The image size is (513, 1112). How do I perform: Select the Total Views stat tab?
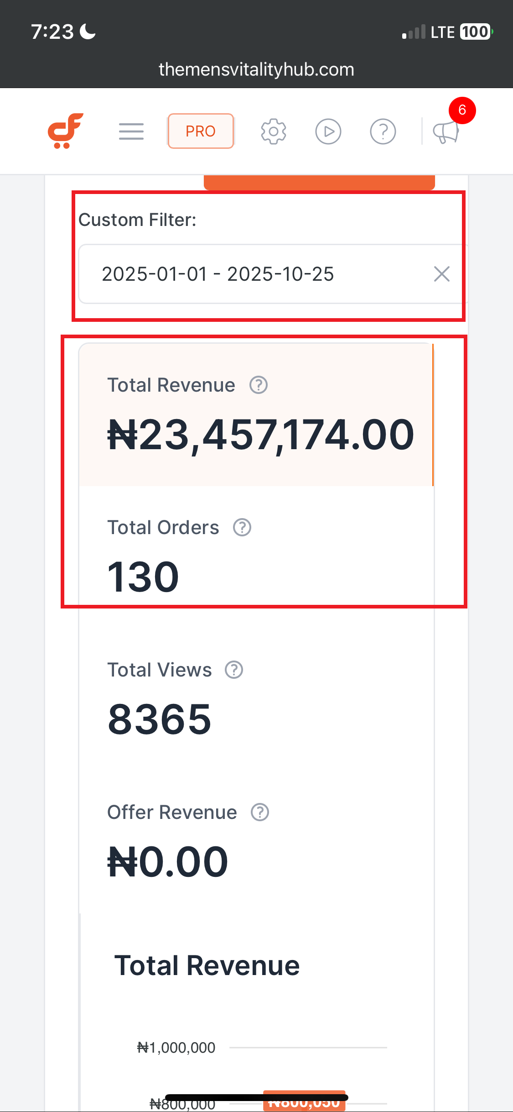pos(255,698)
